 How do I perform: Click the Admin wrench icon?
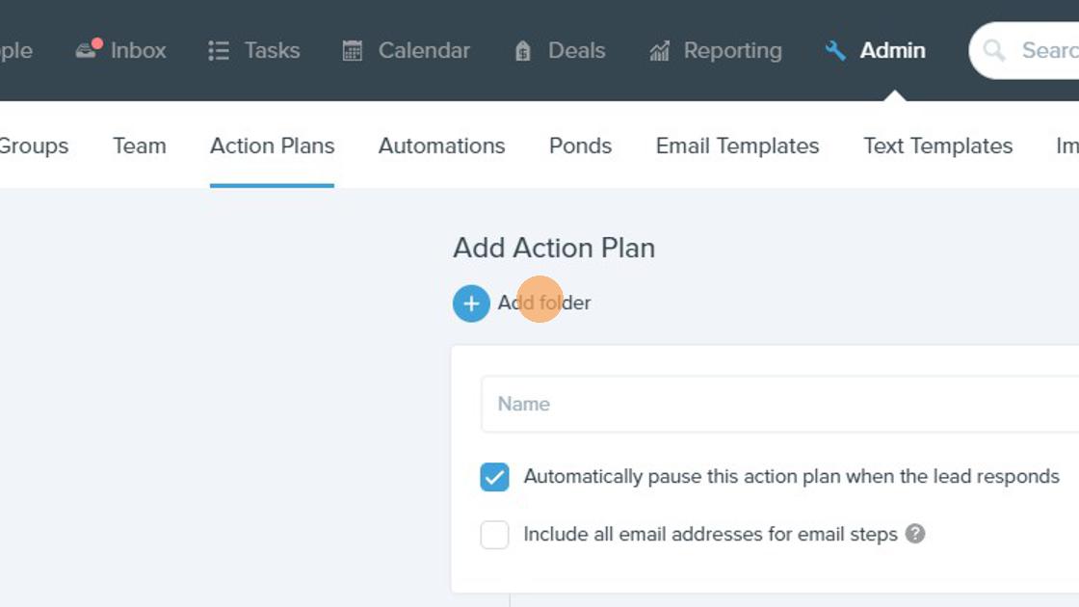[x=835, y=50]
